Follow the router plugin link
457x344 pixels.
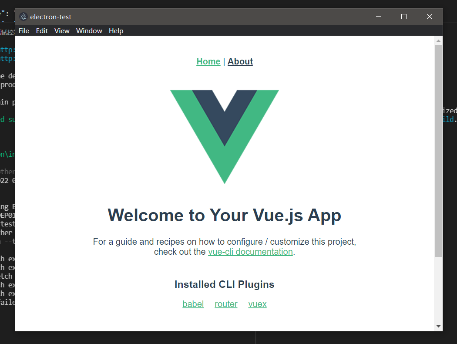pyautogui.click(x=226, y=304)
